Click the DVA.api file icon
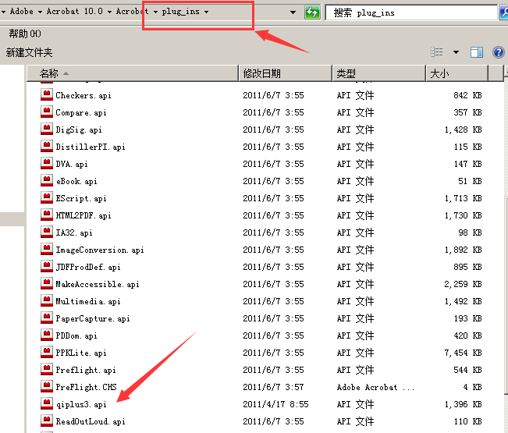This screenshot has width=508, height=433. (x=47, y=164)
